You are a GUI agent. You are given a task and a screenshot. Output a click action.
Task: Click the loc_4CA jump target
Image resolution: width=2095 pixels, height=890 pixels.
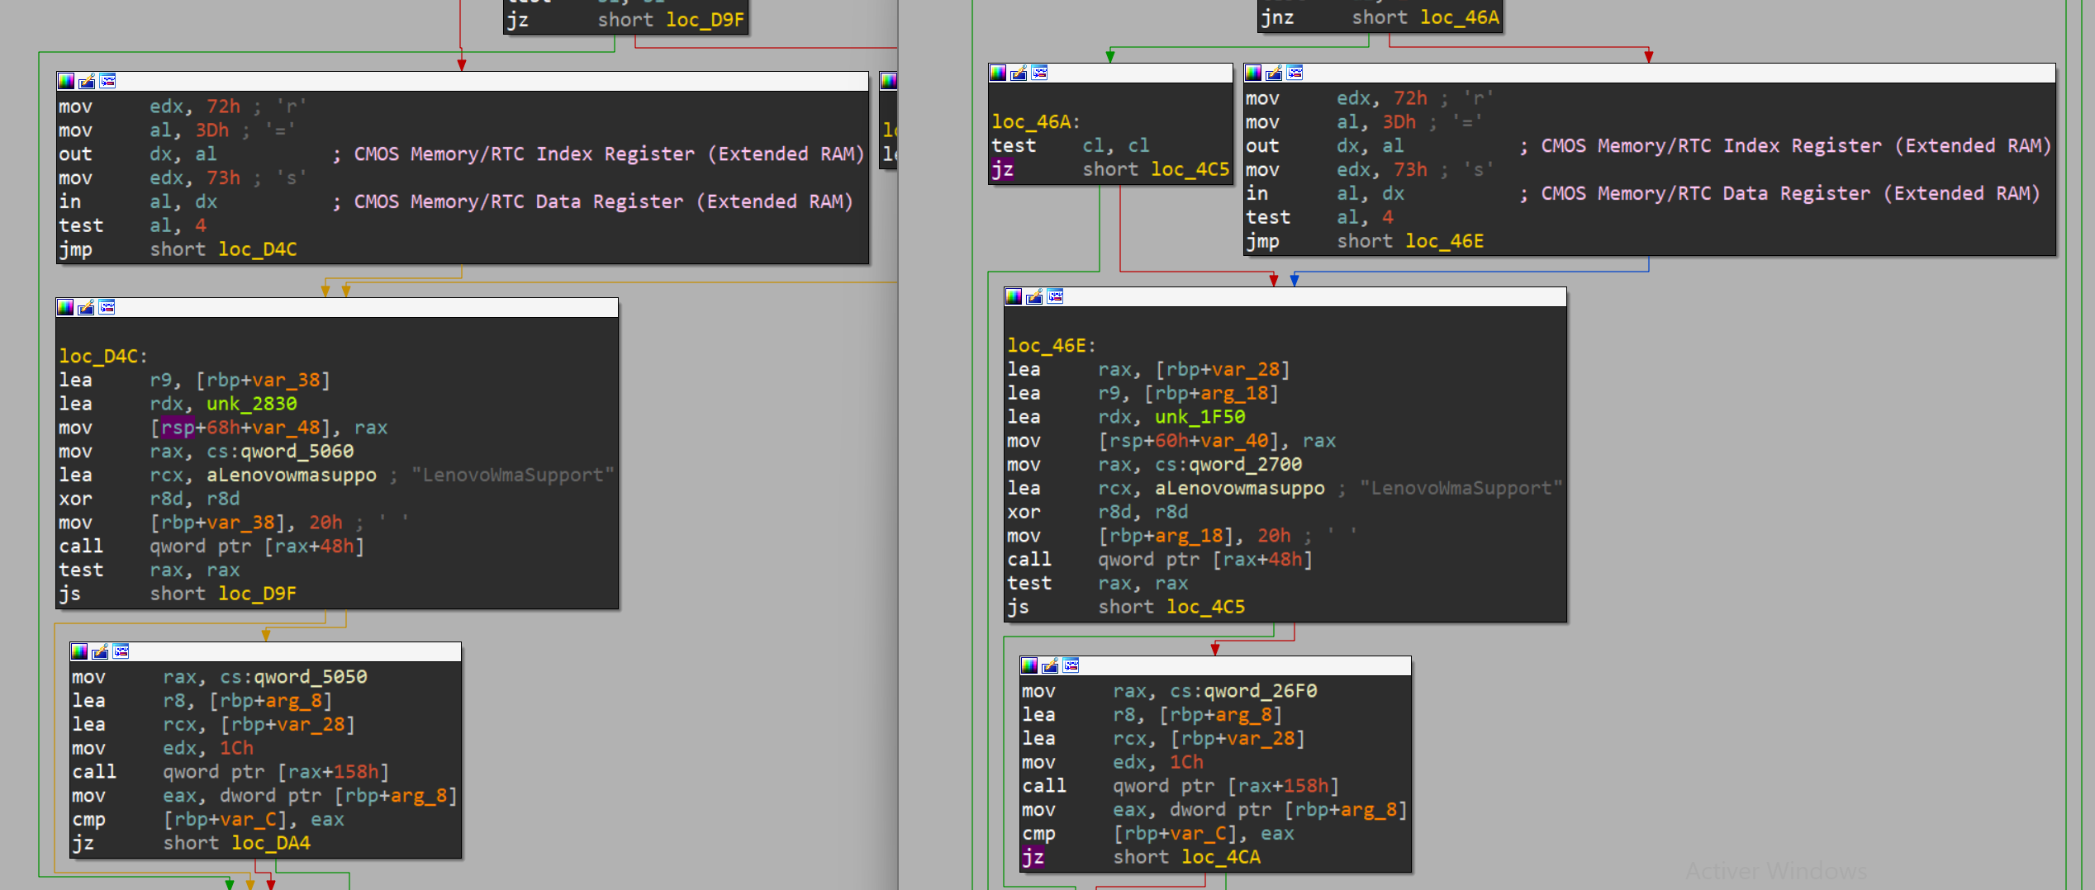(x=1220, y=857)
